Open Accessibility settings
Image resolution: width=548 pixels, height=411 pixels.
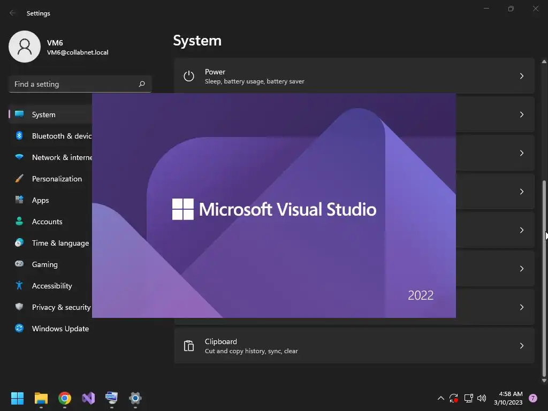point(51,286)
